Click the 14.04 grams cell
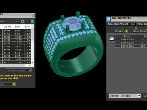This screenshot has width=147, height=110. pos(8,31)
